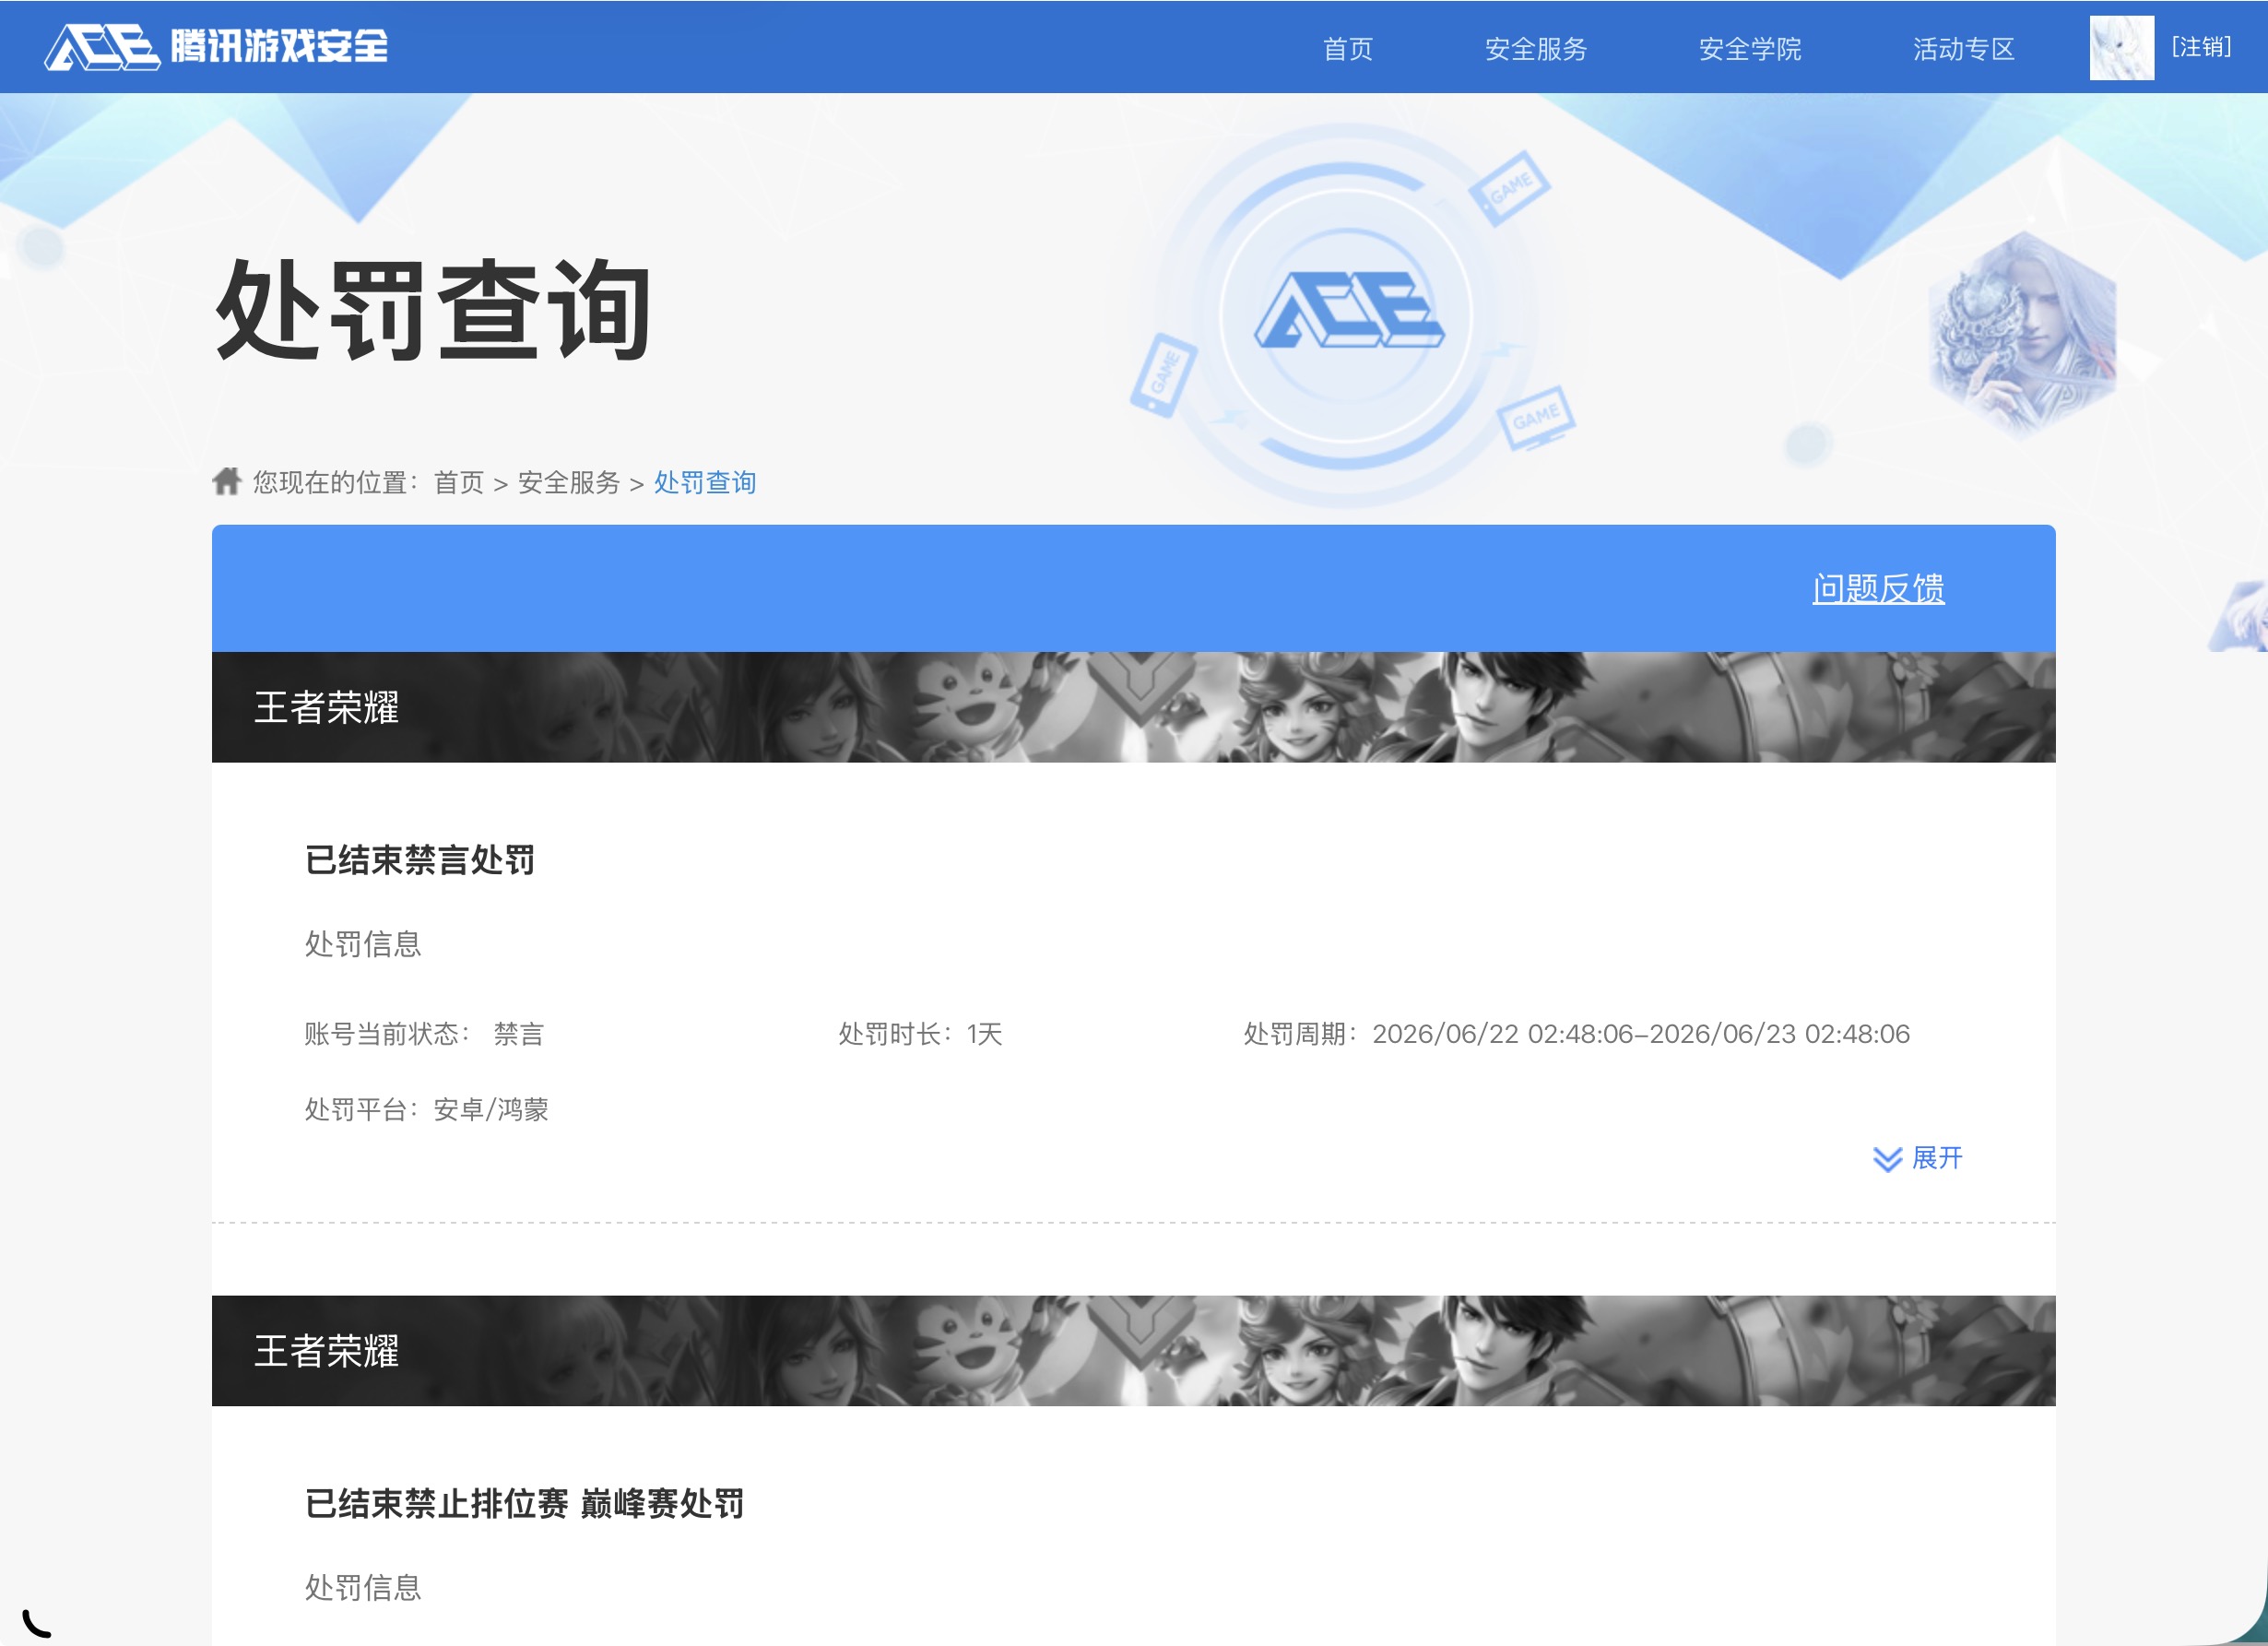Click the first 王者荣耀 game banner
The image size is (2268, 1646).
[1134, 707]
